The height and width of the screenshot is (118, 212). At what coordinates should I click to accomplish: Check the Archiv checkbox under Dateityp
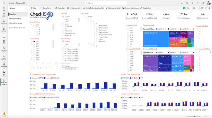coord(62,22)
